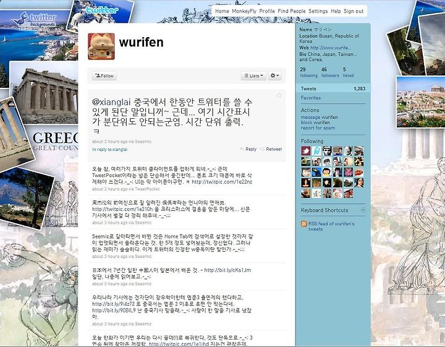Go to Home in top navigation
The image size is (445, 347).
point(222,11)
